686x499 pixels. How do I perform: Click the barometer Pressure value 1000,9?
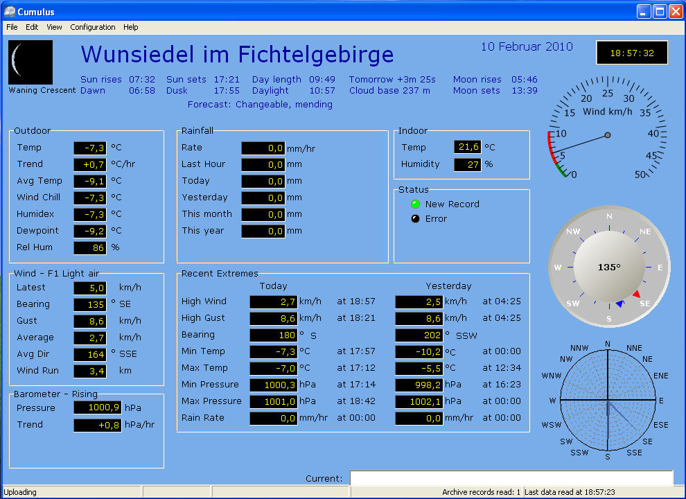[x=98, y=408]
